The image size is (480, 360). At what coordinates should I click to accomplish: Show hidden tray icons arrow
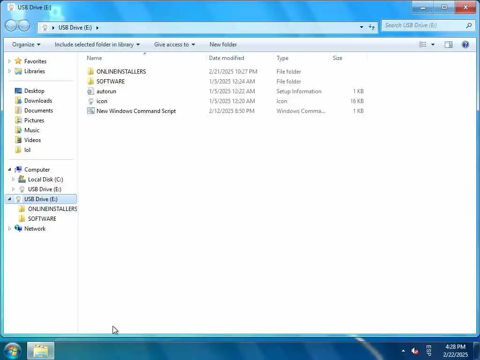click(x=403, y=351)
